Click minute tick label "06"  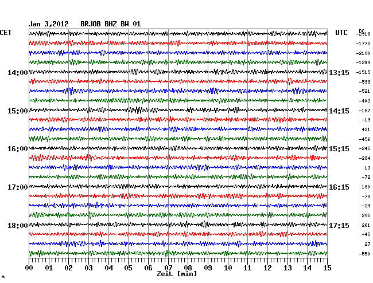(x=148, y=268)
